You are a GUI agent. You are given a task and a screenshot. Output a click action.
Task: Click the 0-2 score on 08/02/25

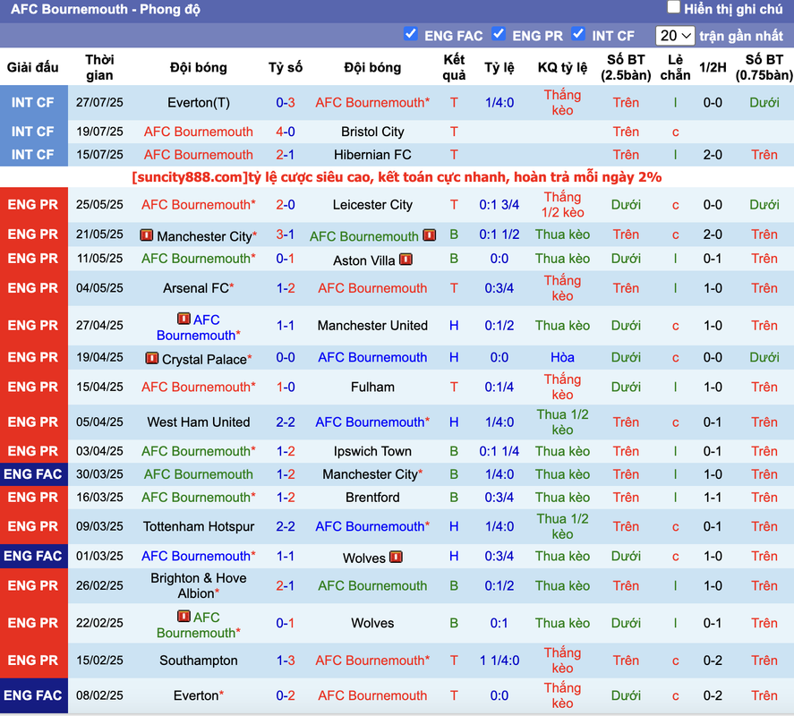286,695
